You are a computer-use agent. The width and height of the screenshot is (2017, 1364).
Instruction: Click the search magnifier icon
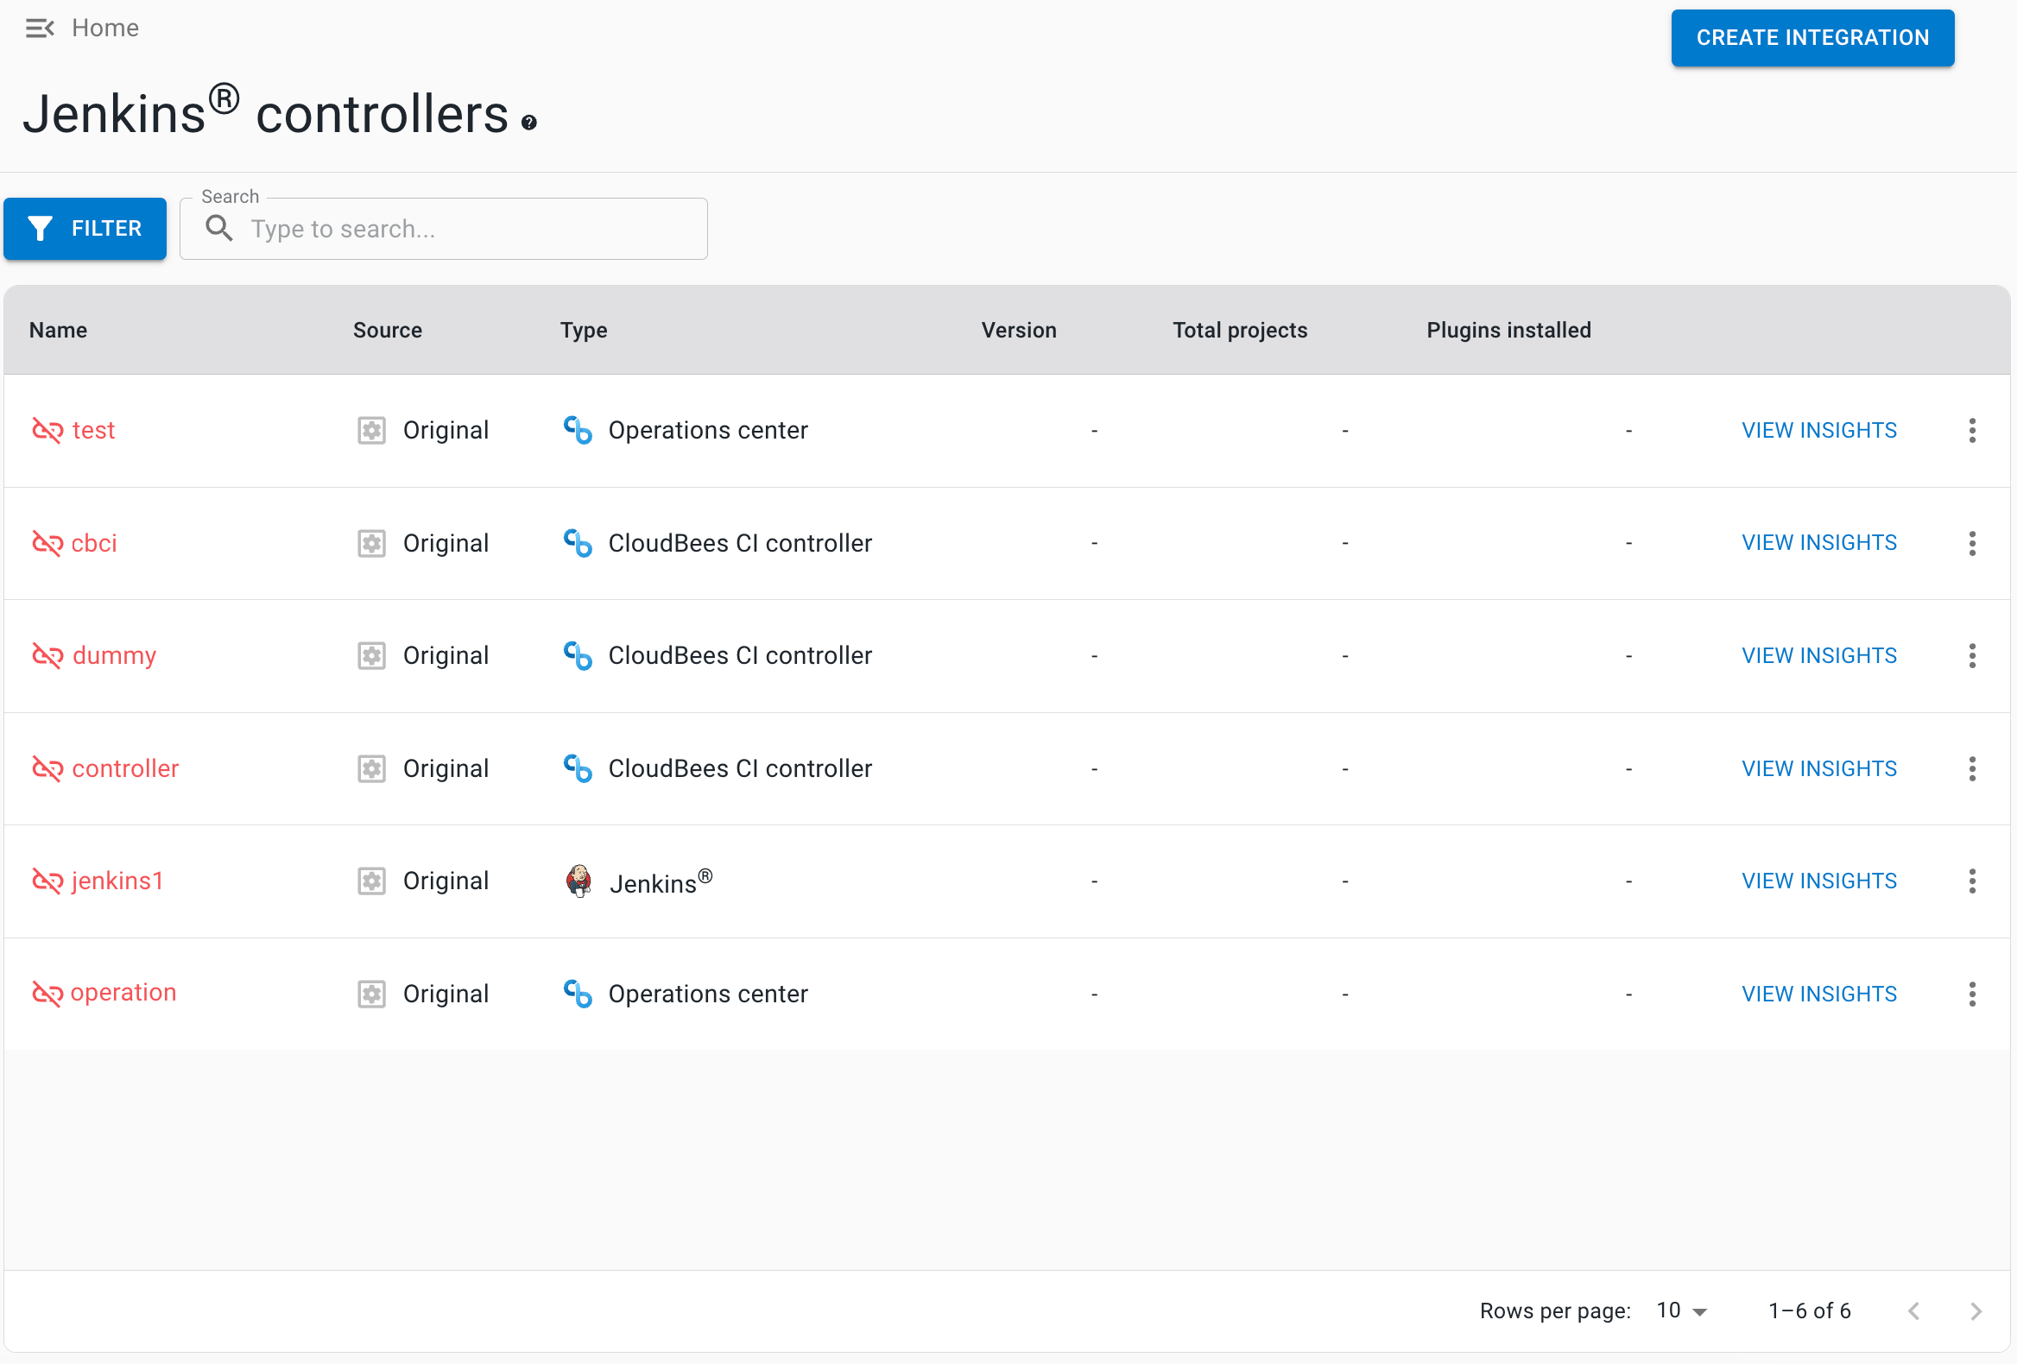(219, 228)
